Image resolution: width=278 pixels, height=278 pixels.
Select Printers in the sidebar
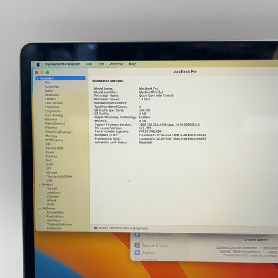click(x=51, y=156)
